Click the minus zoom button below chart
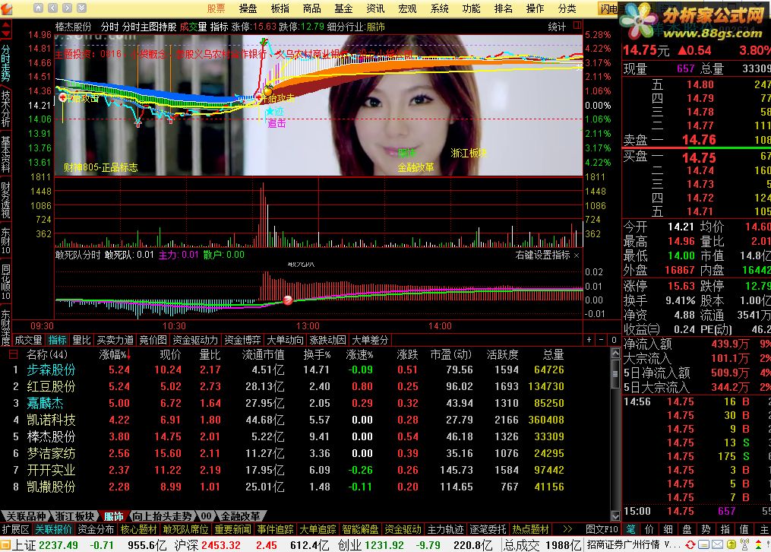771x552 pixels. point(601,339)
